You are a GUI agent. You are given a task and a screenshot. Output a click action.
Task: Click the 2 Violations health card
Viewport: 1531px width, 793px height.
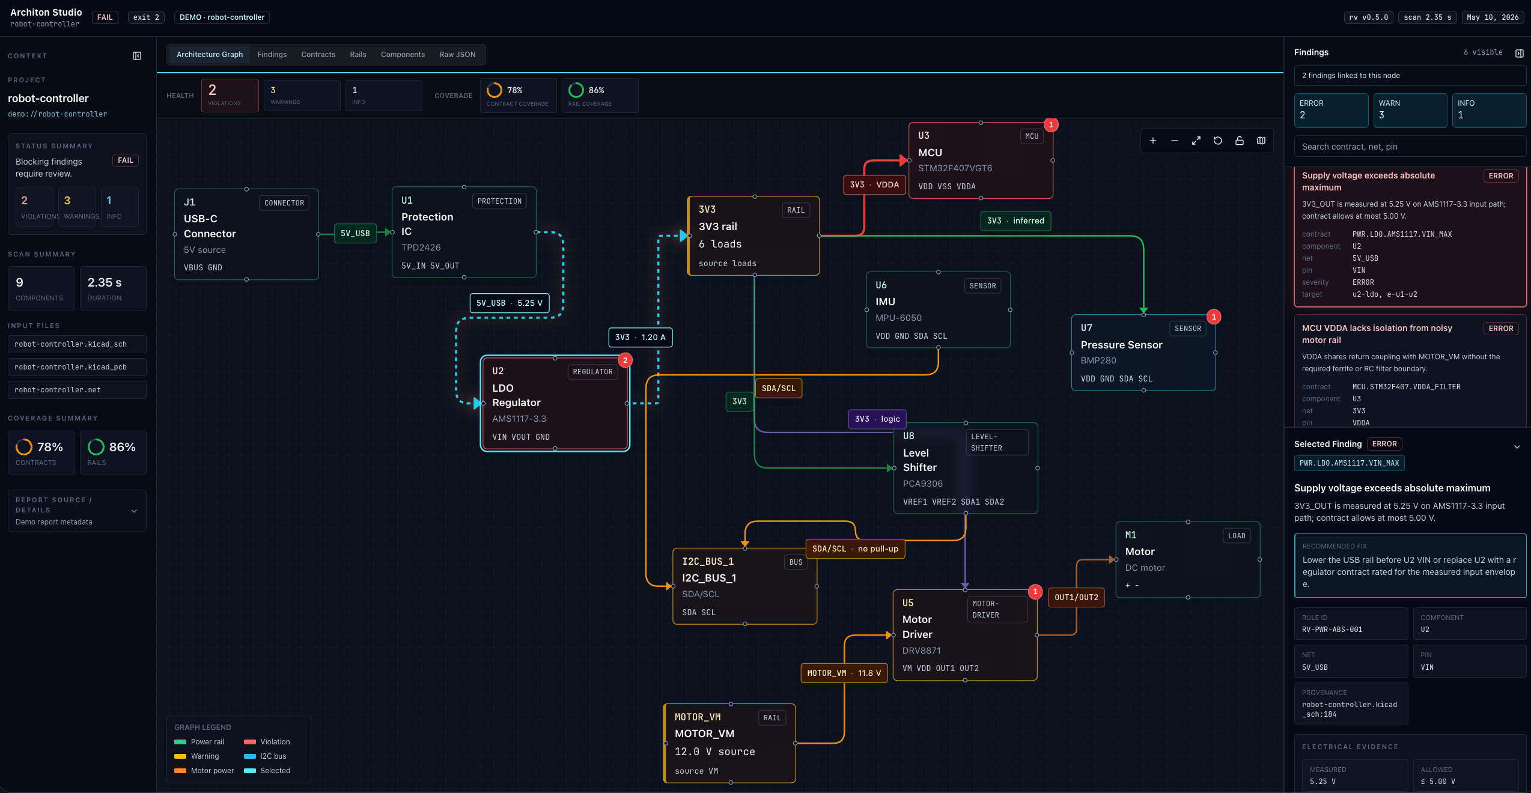point(230,96)
